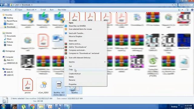Open the address bar history dropdown
Screen dimensions: 194x109
[x=172, y=5]
